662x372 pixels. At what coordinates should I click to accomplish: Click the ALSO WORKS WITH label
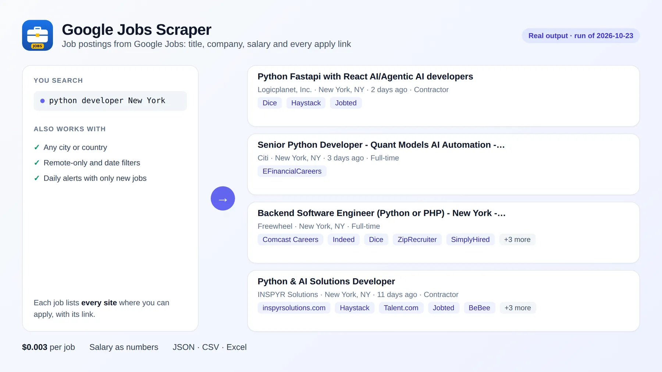pos(70,129)
